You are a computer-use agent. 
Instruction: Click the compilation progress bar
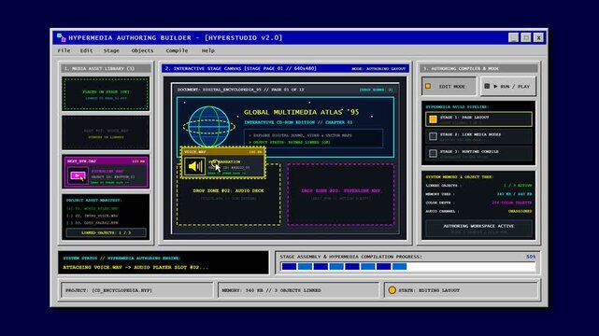pos(407,267)
